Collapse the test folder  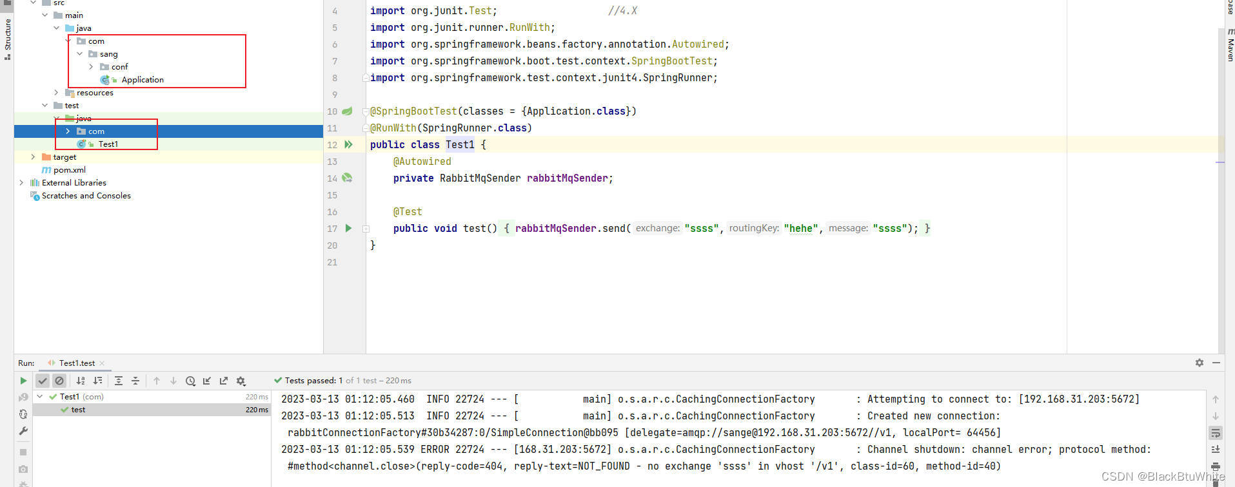(x=45, y=105)
